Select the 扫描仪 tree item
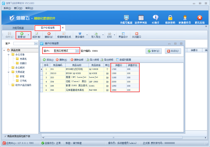Screen dimensions: 210x147 tap(23, 63)
